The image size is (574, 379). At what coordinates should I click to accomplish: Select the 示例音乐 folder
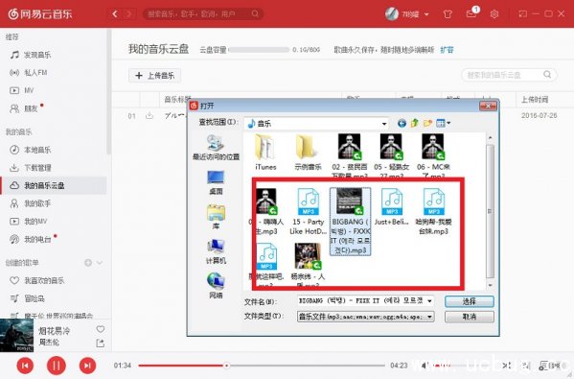(308, 153)
